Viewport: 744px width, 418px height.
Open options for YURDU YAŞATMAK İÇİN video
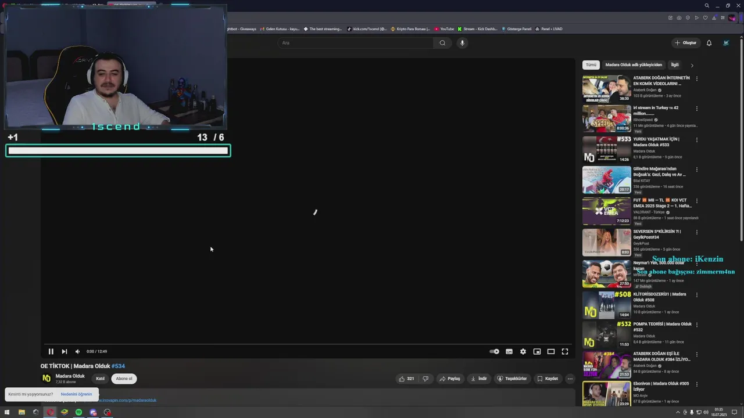coord(697,139)
